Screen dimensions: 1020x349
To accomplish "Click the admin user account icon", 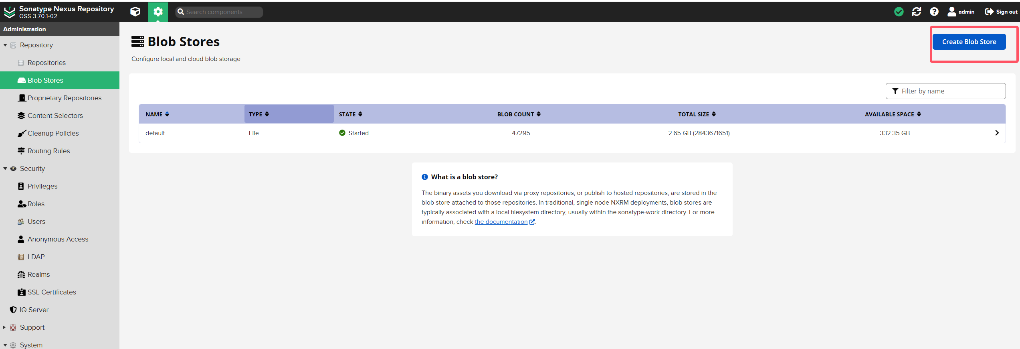I will tap(951, 12).
